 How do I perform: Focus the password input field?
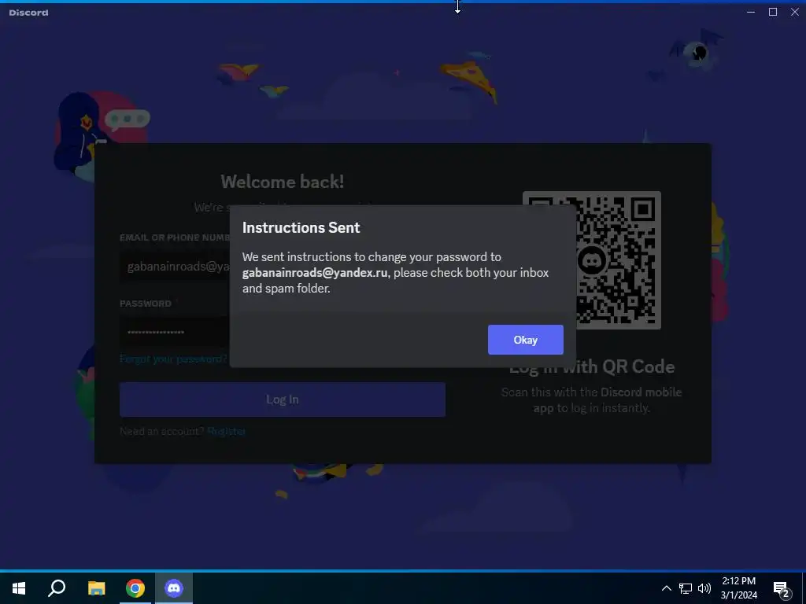[x=175, y=332]
